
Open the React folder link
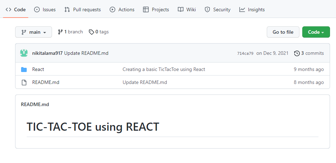38,70
